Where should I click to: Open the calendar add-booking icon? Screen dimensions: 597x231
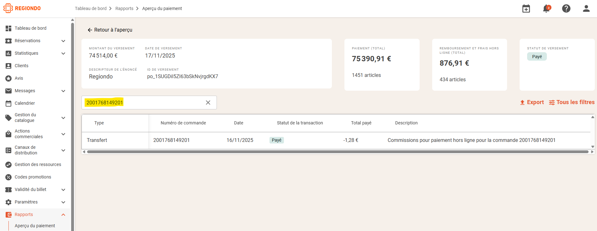pos(526,8)
